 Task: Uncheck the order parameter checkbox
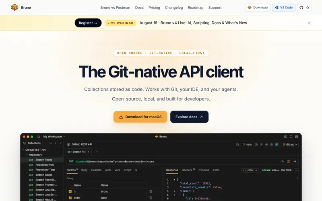tap(70, 198)
